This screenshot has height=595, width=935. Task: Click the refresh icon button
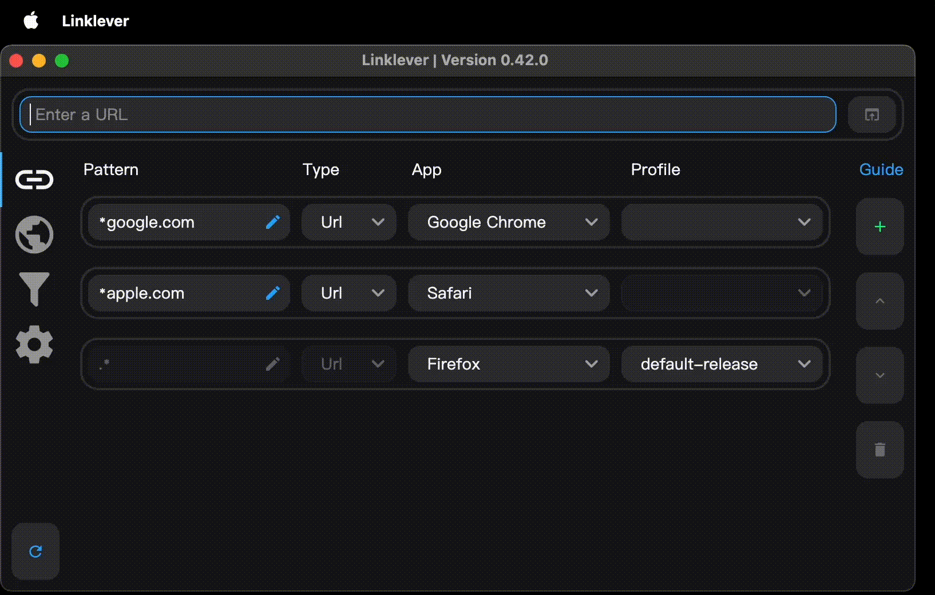tap(35, 551)
